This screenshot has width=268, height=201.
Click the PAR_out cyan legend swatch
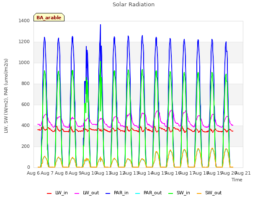pos(138,193)
